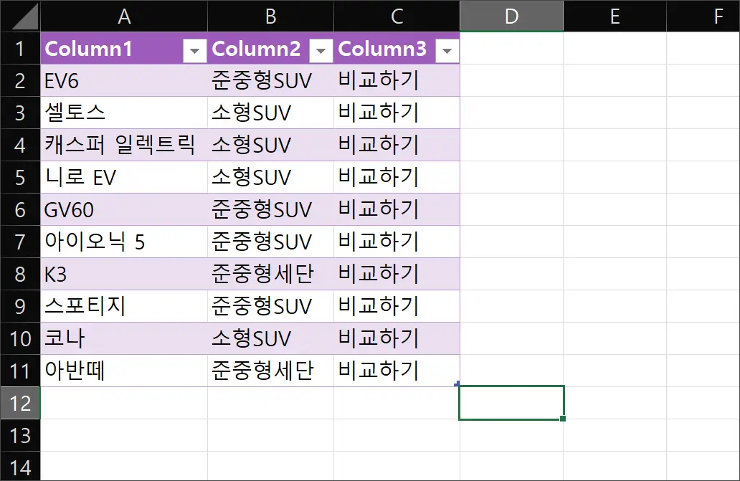740x481 pixels.
Task: Select row 10 header
Action: (20, 338)
